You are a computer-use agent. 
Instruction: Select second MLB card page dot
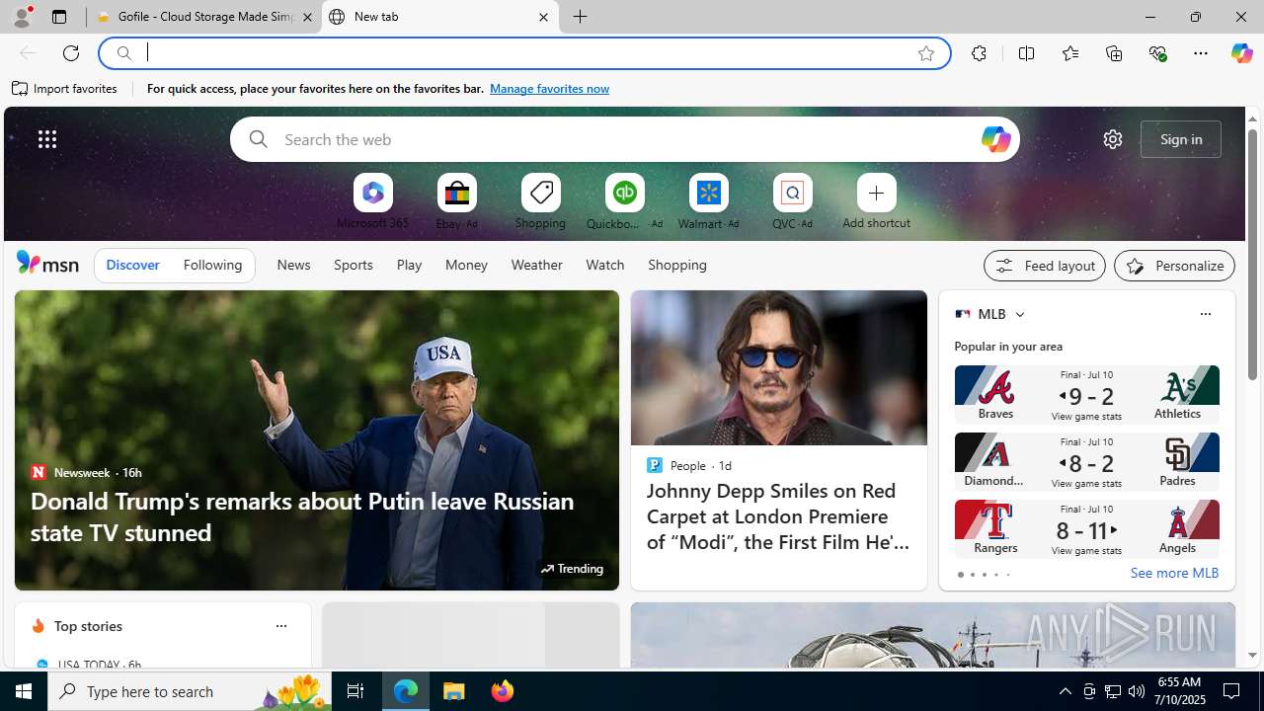click(x=972, y=575)
